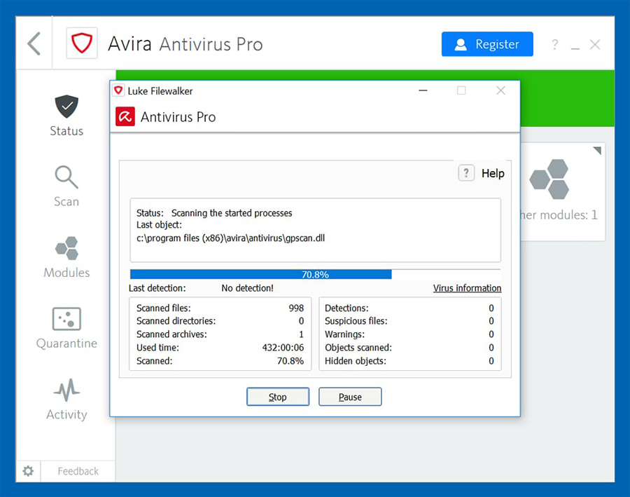The height and width of the screenshot is (497, 630).
Task: View Activity by clicking the pulse icon
Action: tap(66, 390)
